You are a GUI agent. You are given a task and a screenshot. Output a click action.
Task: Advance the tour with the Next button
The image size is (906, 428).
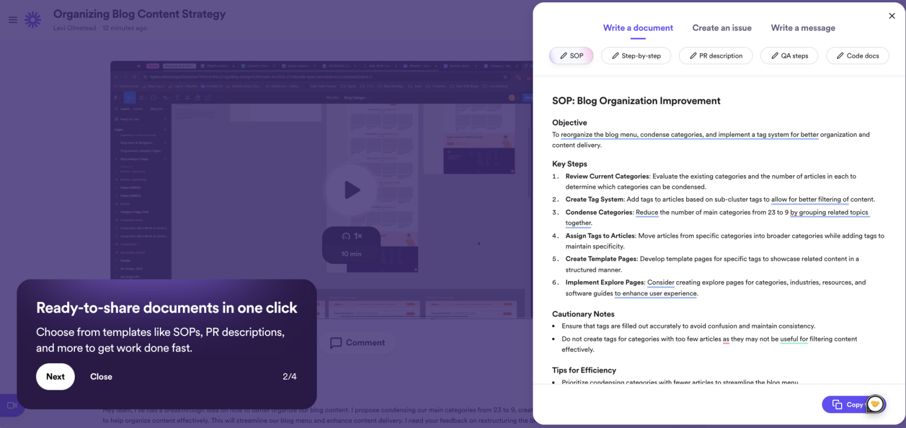click(x=55, y=376)
